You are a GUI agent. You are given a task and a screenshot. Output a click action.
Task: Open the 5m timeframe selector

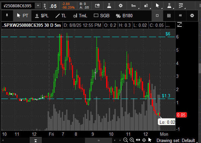133,6
